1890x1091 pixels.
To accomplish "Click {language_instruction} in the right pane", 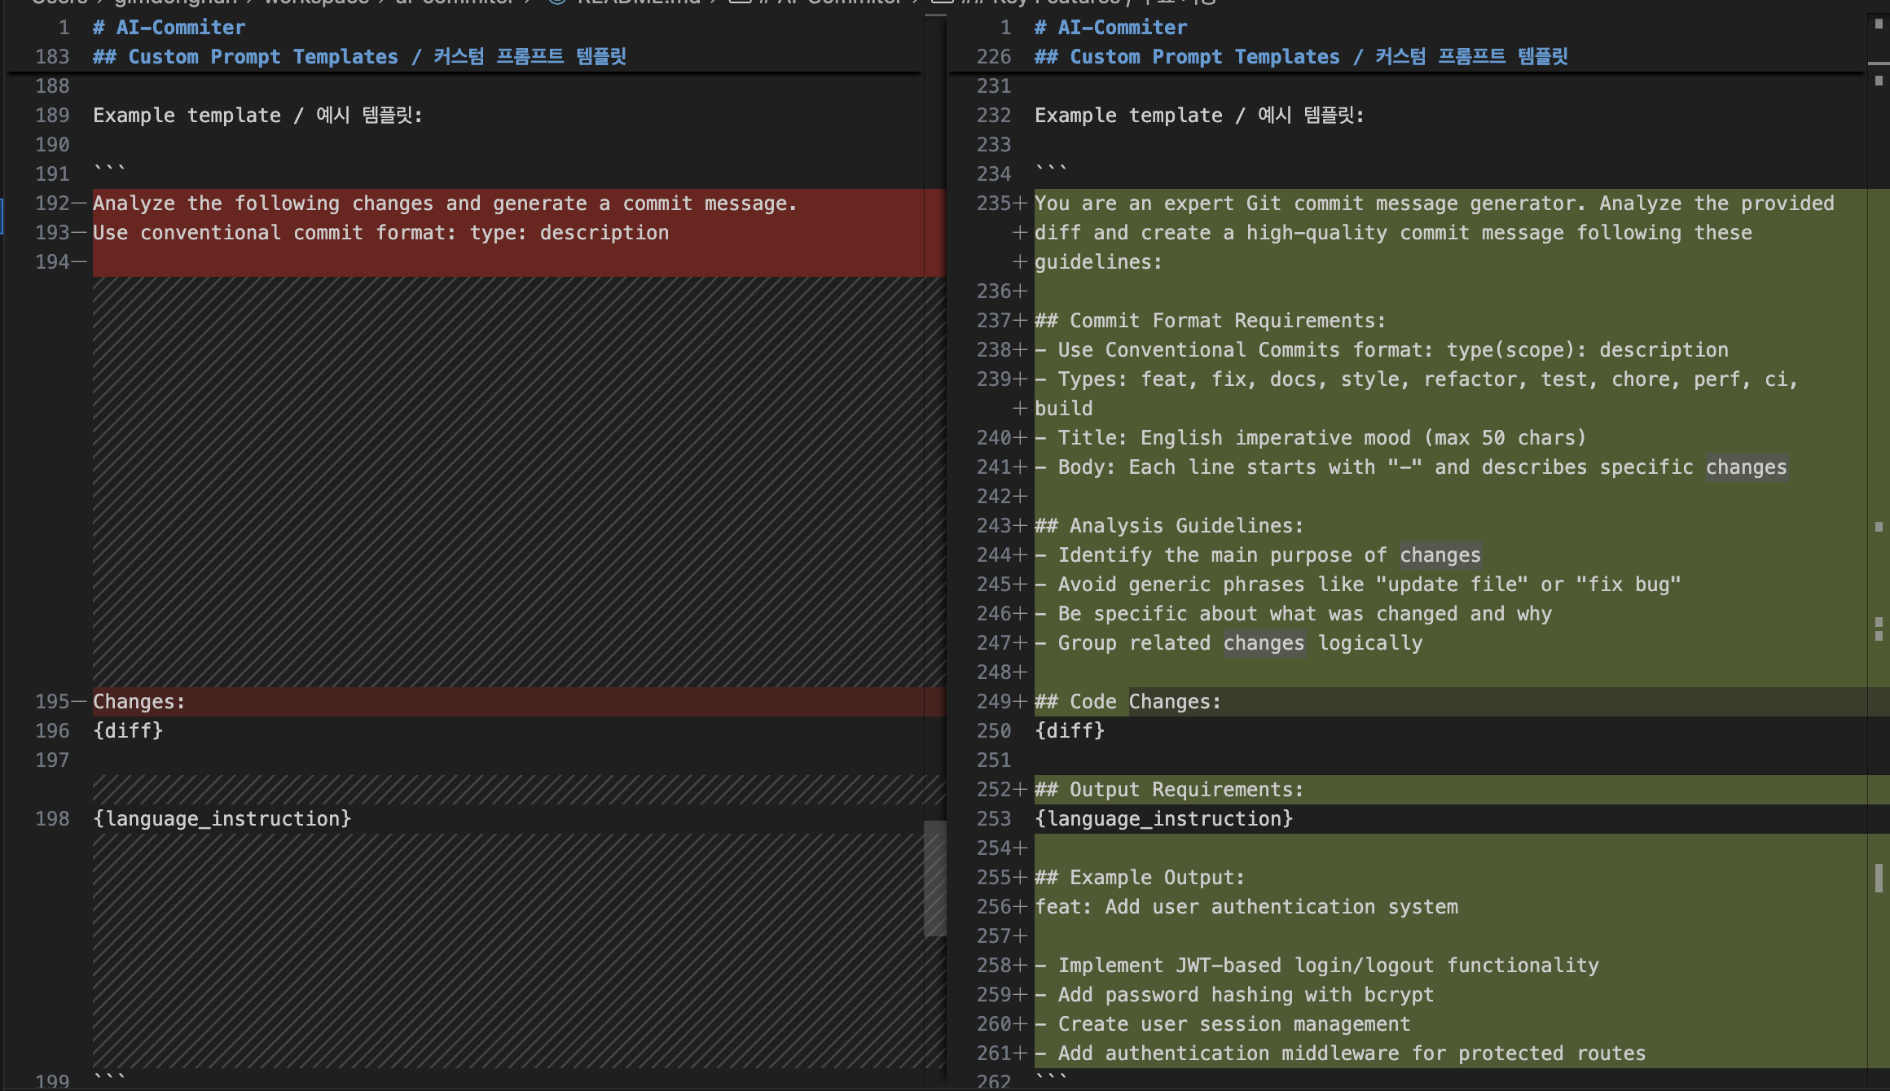I will click(x=1163, y=819).
